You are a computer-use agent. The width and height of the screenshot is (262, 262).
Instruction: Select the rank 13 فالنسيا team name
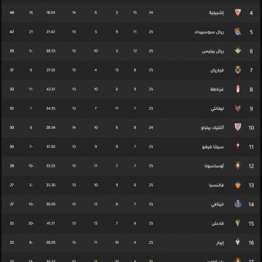[x=216, y=186]
